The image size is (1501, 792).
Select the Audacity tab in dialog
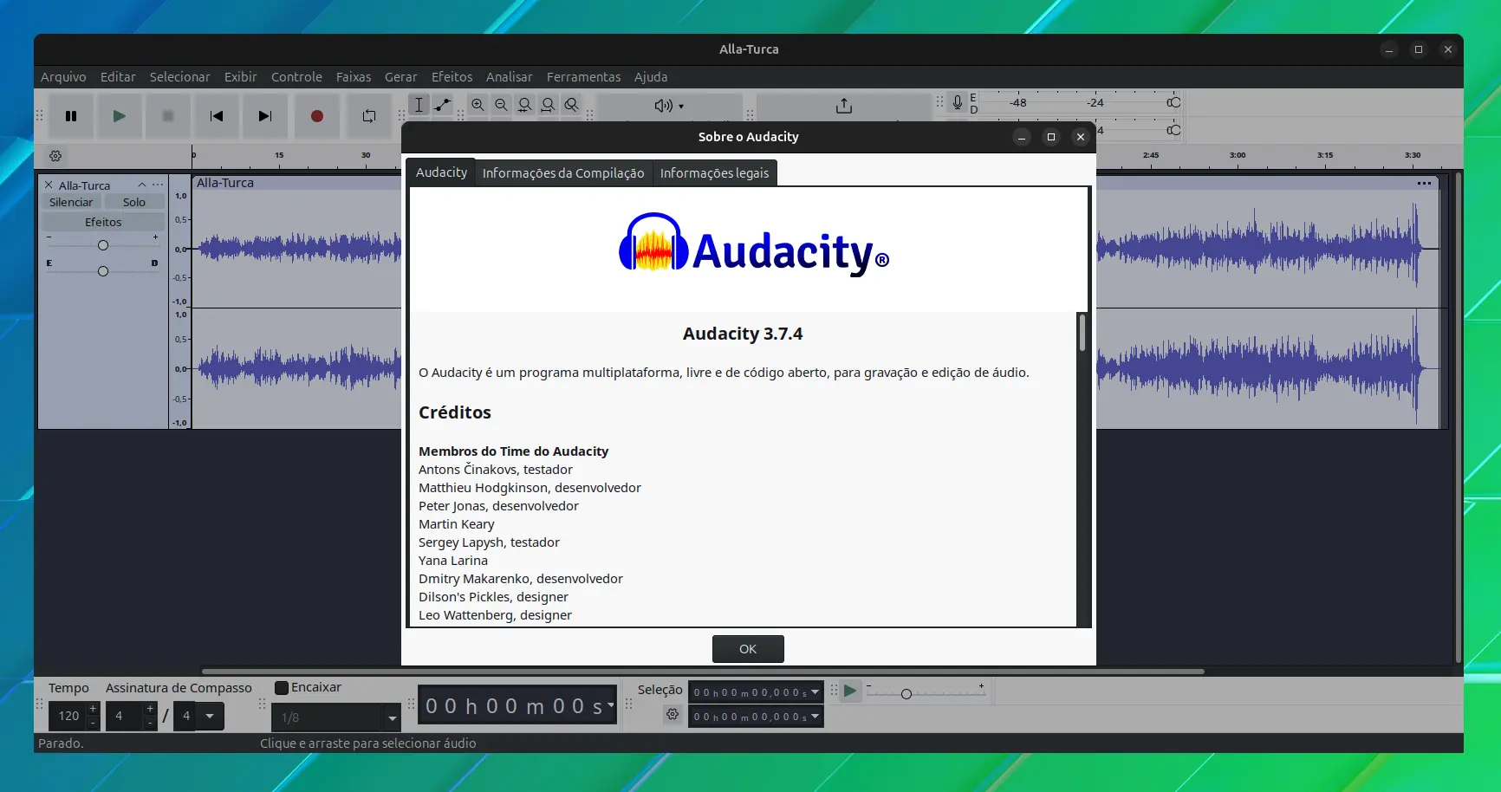coord(441,172)
